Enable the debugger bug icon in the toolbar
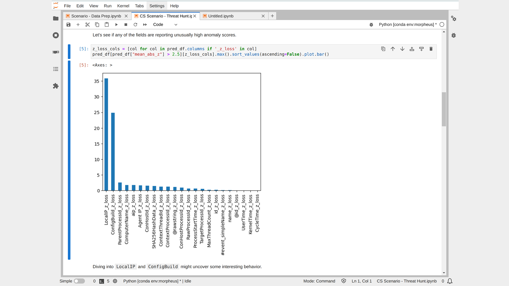Image resolution: width=509 pixels, height=286 pixels. click(371, 25)
